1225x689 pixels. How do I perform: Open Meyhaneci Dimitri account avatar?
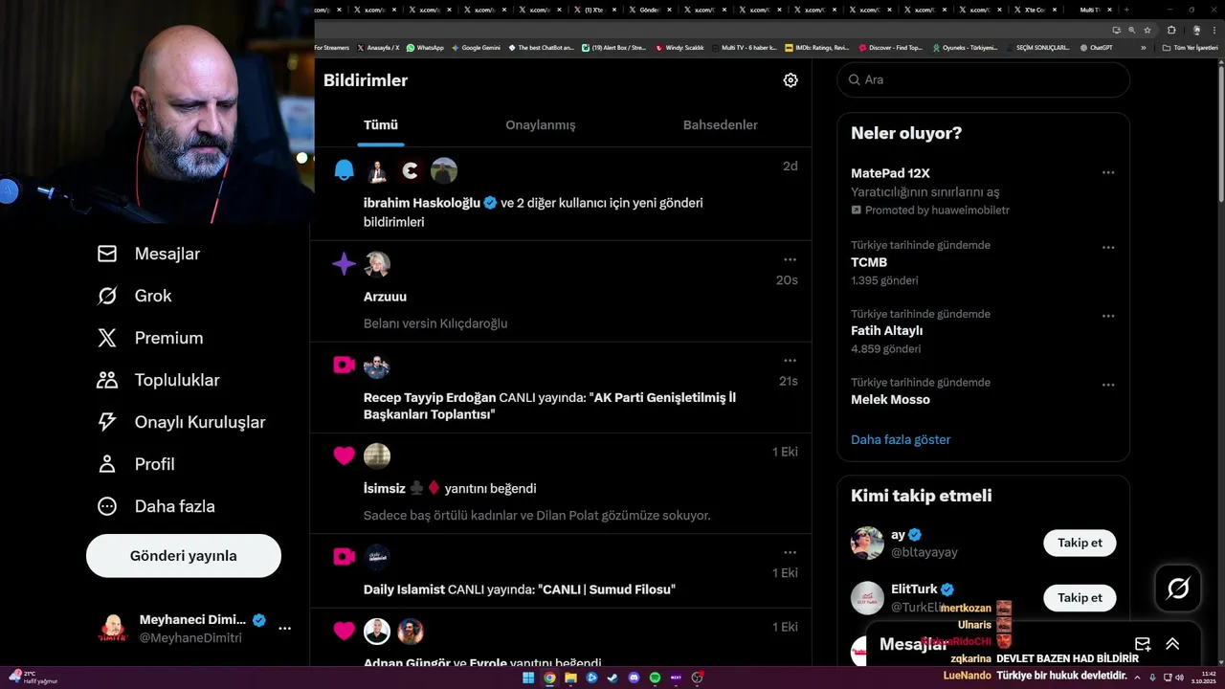[114, 629]
